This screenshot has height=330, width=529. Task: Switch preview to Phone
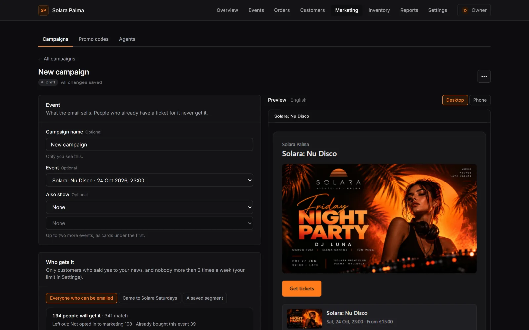pos(480,100)
